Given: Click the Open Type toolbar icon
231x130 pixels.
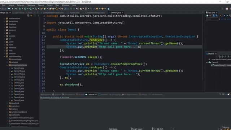Looking at the screenshot, I should pyautogui.click(x=51, y=9).
